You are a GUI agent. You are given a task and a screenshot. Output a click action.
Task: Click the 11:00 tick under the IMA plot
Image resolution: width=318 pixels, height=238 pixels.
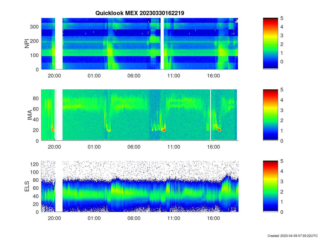[174, 147]
